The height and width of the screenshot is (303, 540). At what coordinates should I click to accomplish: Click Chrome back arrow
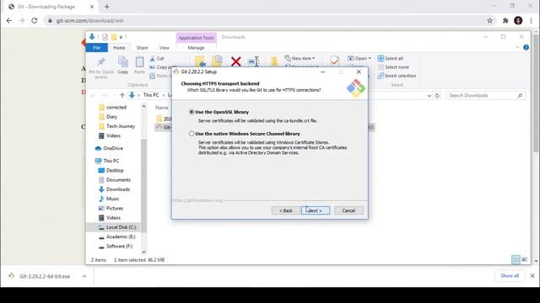(9, 20)
